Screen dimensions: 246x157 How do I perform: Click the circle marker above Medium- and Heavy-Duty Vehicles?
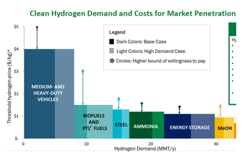(37, 27)
